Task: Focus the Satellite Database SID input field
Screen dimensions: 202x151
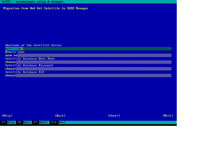Action: pos(88,75)
